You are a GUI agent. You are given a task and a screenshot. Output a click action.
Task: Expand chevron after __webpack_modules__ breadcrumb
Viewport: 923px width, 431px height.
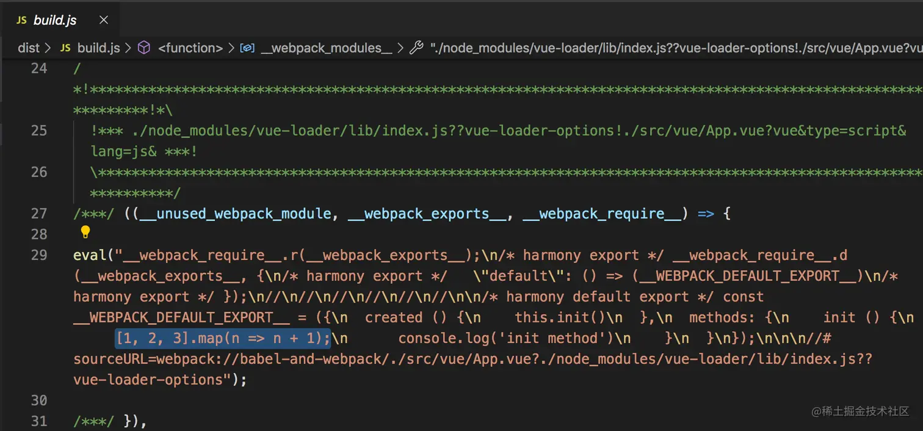pyautogui.click(x=400, y=48)
